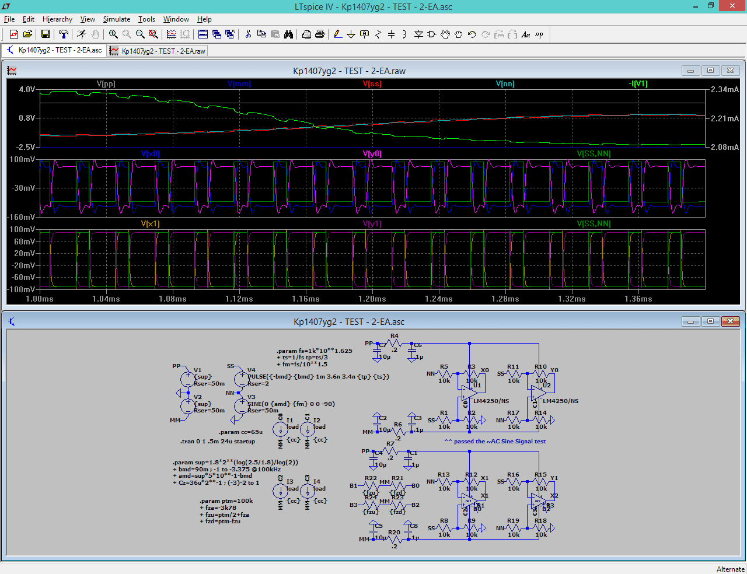Open the Find dialog binoculars icon
Screen dimensions: 747x574
[x=288, y=34]
